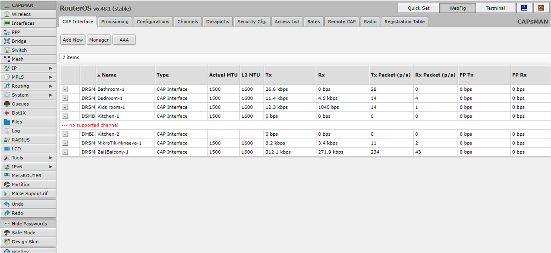Screen dimensions: 551x253
Task: Click the WebFig button
Action: 458,8
